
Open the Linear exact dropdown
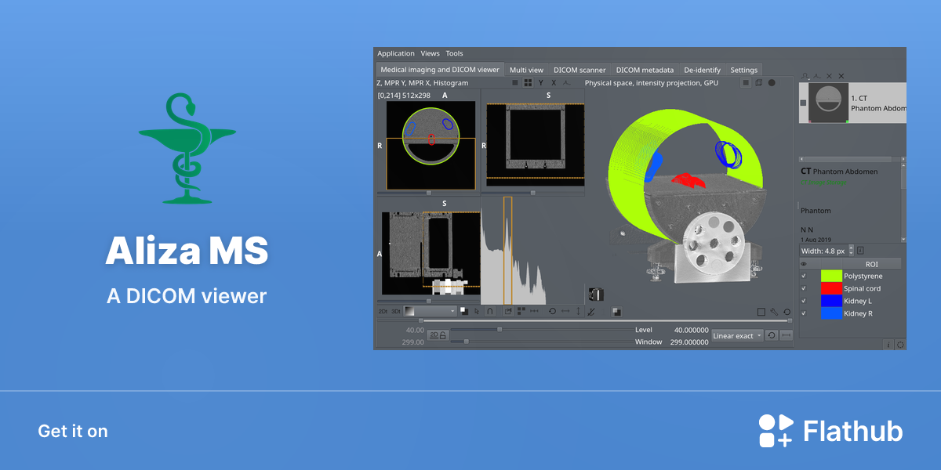[x=737, y=335]
